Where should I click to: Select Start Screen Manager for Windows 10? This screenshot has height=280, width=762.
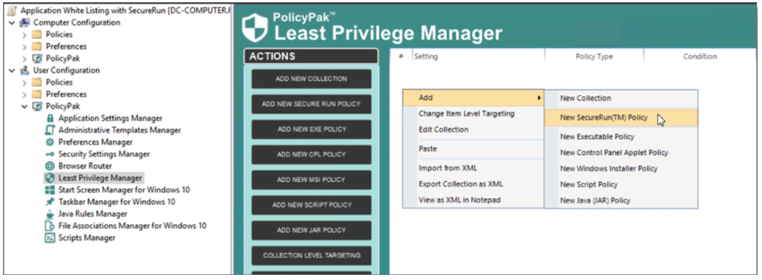tap(124, 189)
